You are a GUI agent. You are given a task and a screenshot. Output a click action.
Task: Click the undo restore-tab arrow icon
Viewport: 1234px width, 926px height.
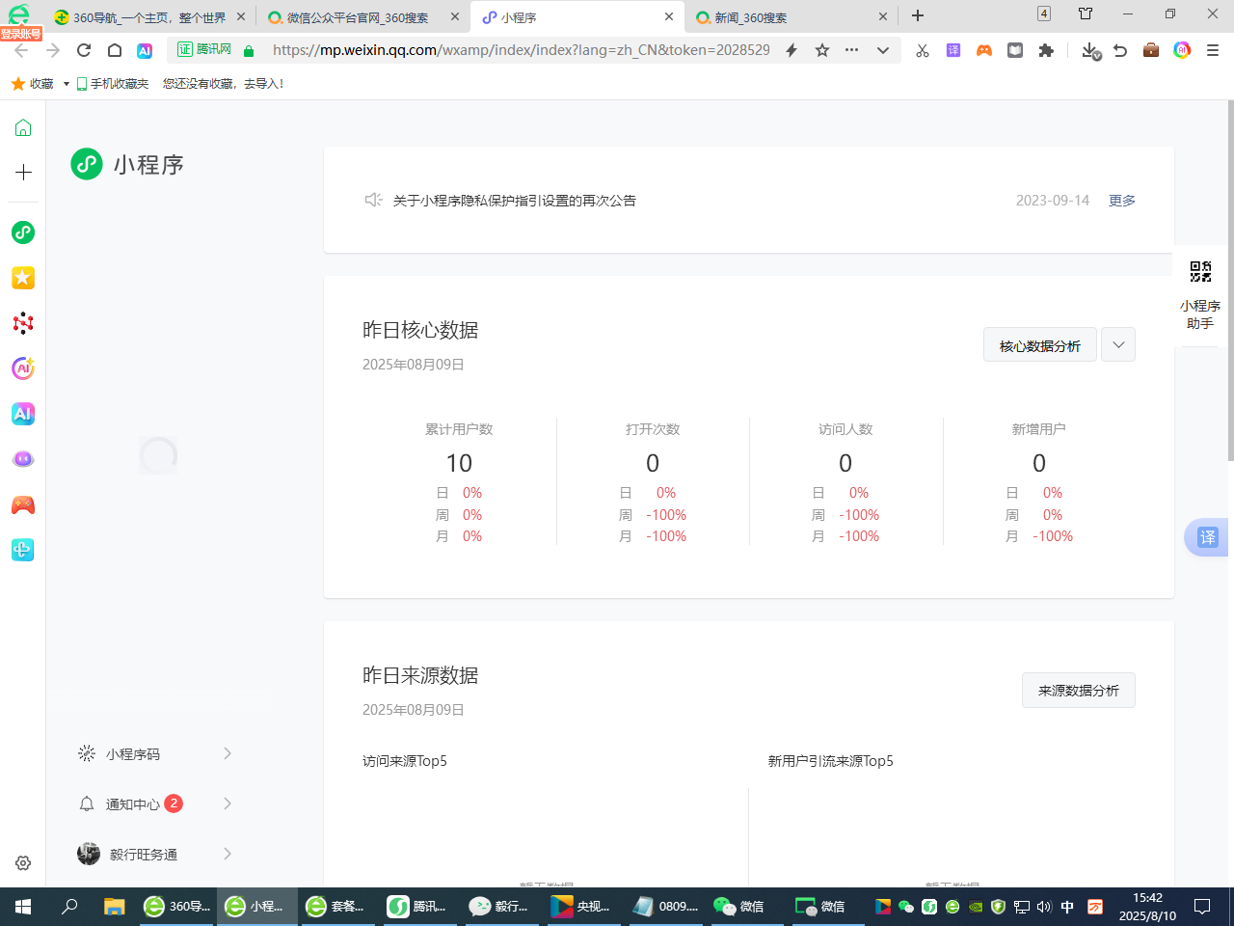click(1120, 50)
